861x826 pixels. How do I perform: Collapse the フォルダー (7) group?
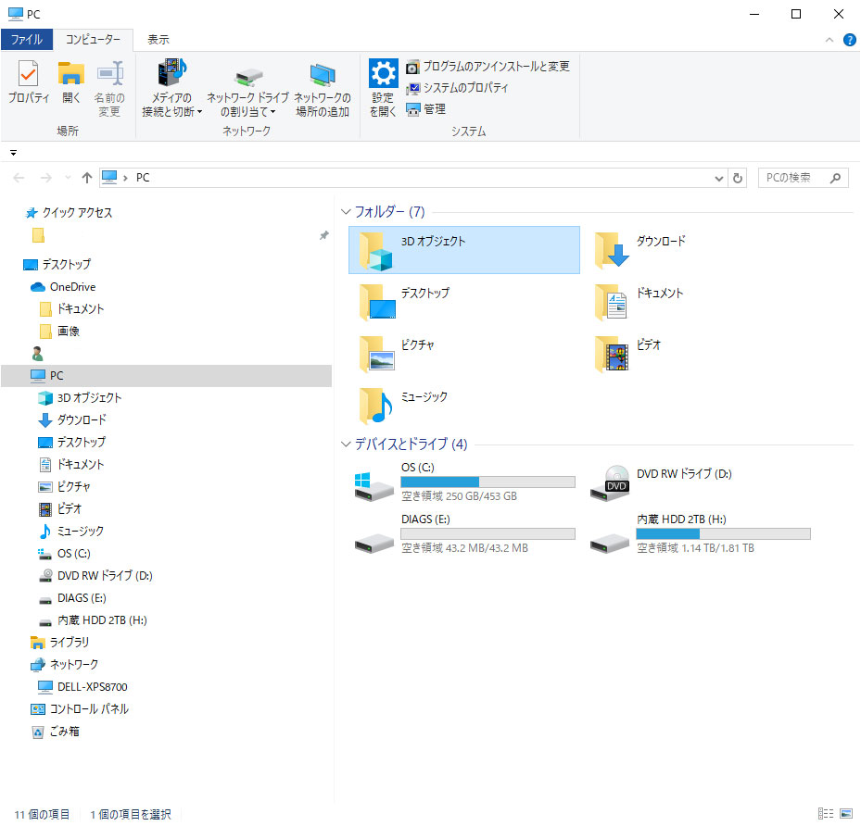click(x=347, y=212)
